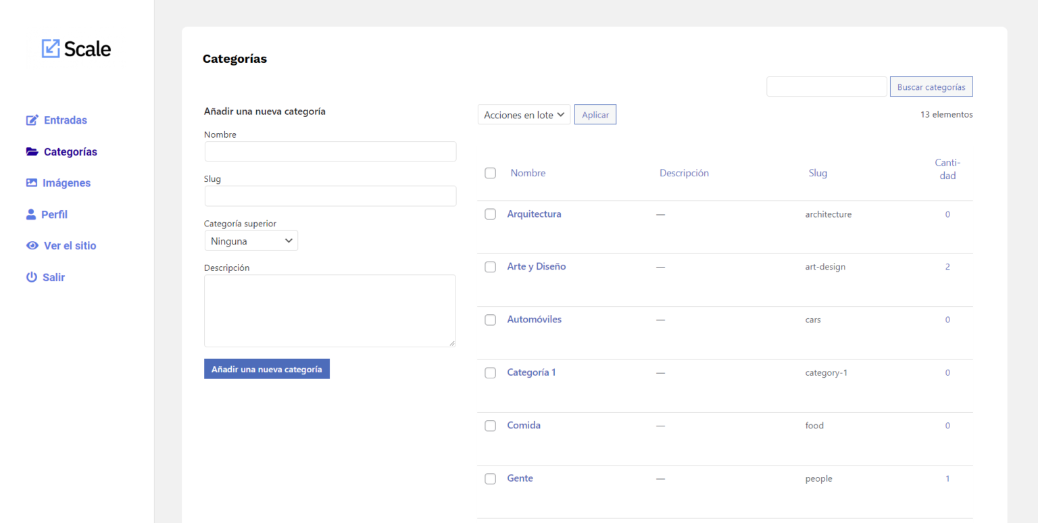Click the Buscar categorías button

click(931, 86)
